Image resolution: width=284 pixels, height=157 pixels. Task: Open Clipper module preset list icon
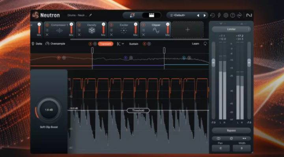click(x=144, y=30)
